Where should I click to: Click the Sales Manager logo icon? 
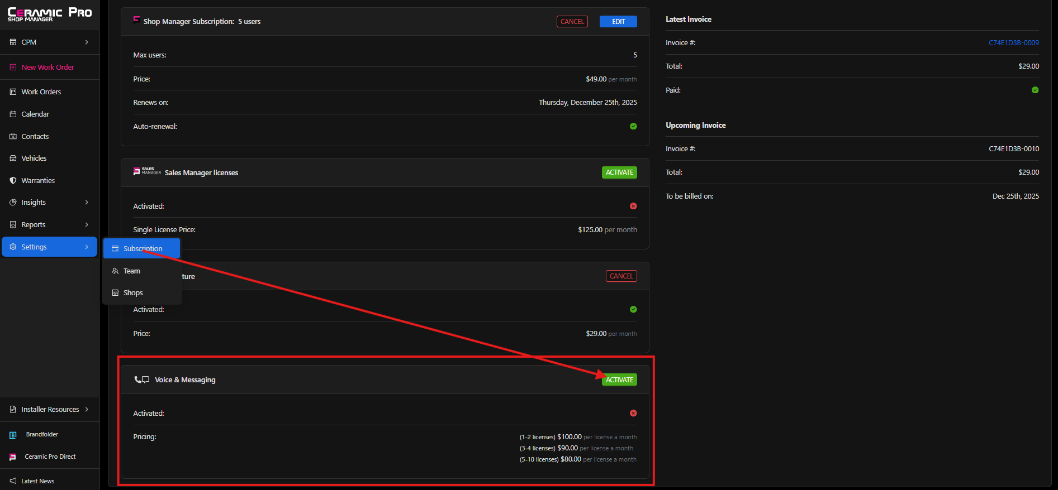coord(147,171)
